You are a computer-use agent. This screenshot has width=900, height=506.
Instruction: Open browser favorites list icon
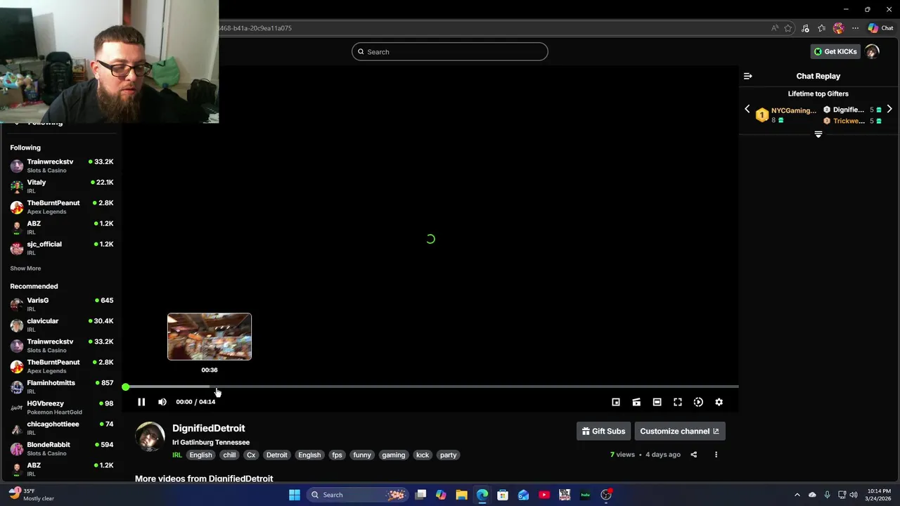821,28
